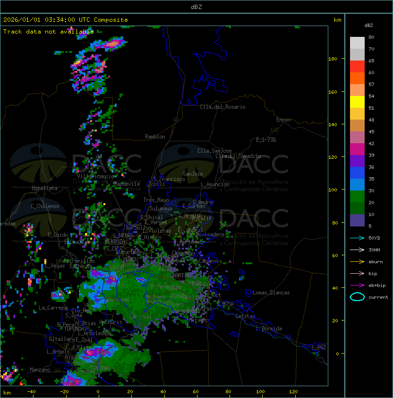Click the 'dBZ' heading above the color scale
This screenshot has width=393, height=398.
pyautogui.click(x=368, y=26)
